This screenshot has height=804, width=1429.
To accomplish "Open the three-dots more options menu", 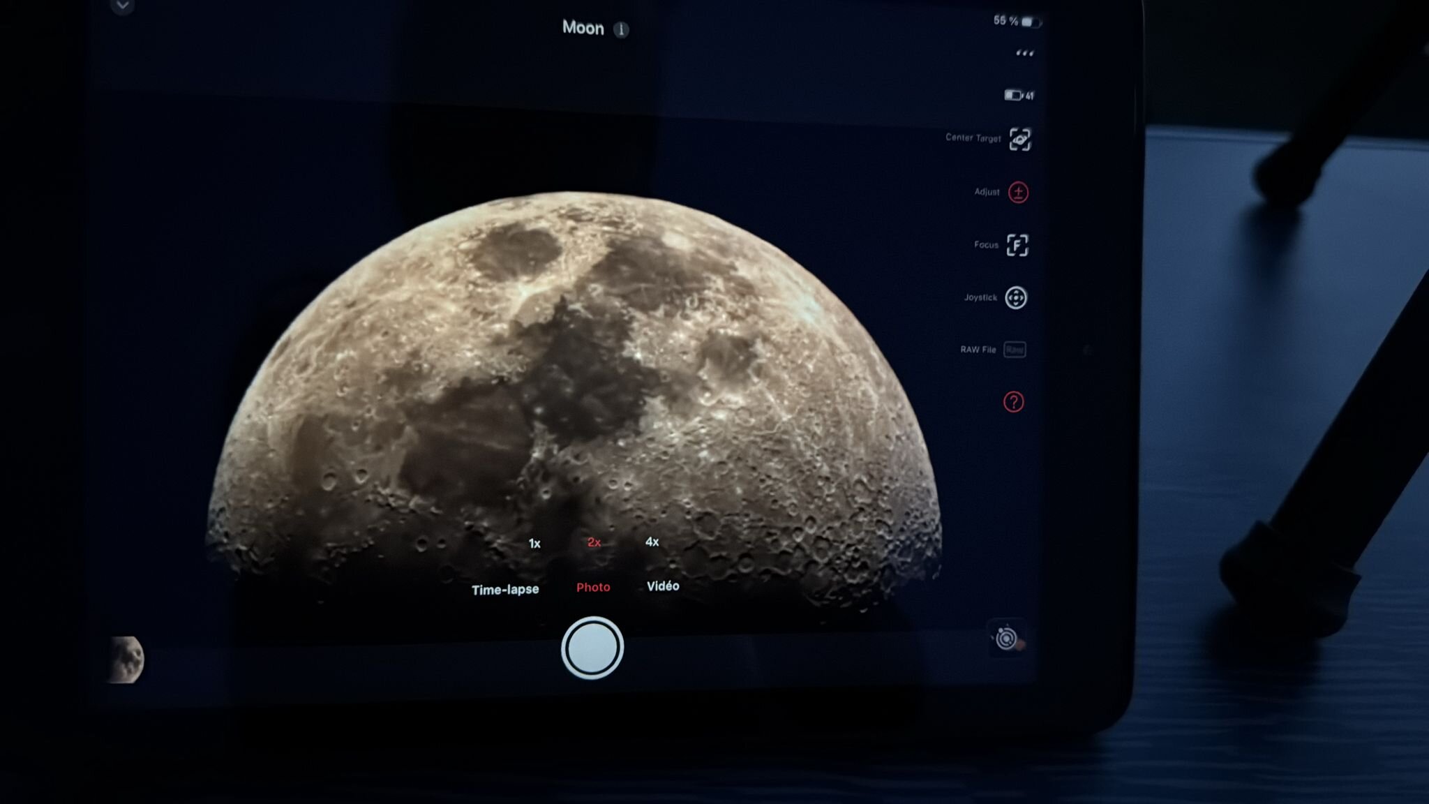I will point(1024,53).
